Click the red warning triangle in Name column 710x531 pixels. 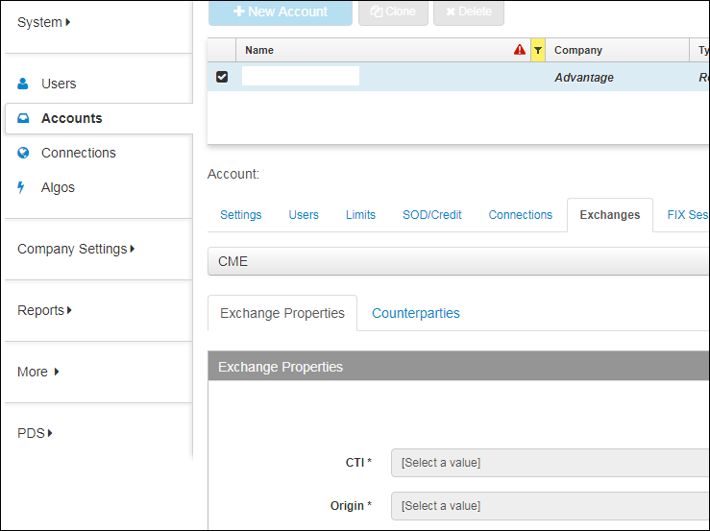520,50
